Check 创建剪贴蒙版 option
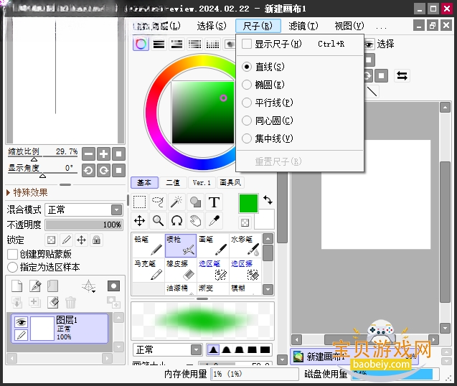The width and height of the screenshot is (457, 386). click(x=12, y=254)
